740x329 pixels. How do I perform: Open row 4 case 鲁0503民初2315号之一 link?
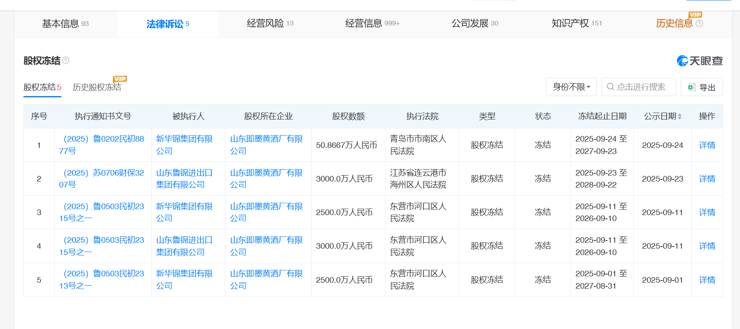tap(102, 246)
